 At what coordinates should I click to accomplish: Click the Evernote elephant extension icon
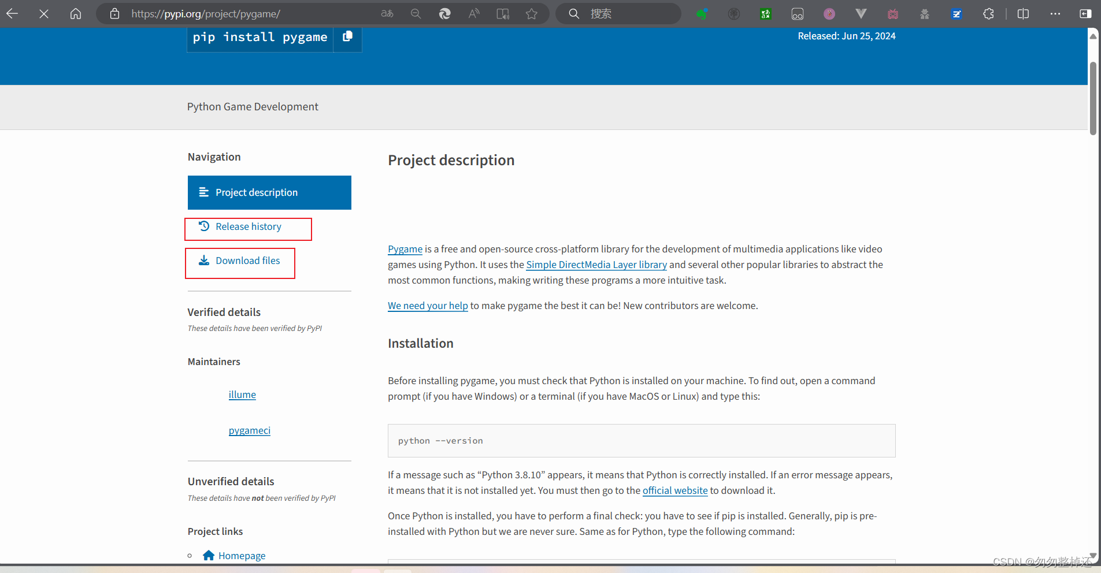[x=702, y=14]
